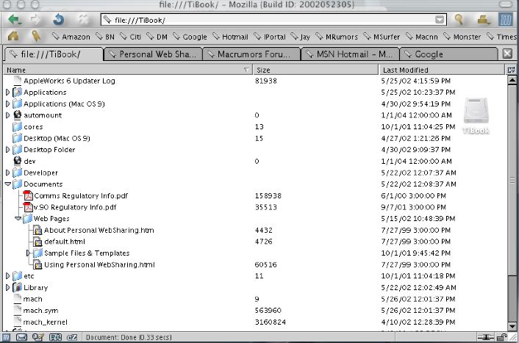
Task: Open the MRumors bookmark
Action: tap(337, 37)
